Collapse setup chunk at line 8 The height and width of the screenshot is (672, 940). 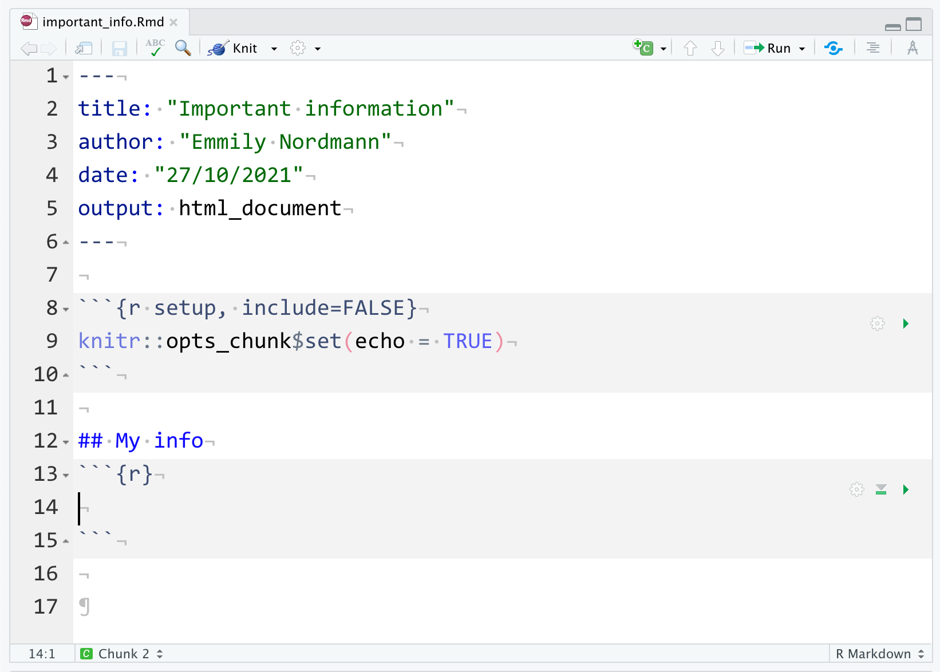[x=66, y=309]
